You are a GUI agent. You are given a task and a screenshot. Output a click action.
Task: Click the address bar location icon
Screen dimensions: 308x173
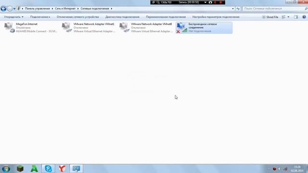tap(19, 9)
